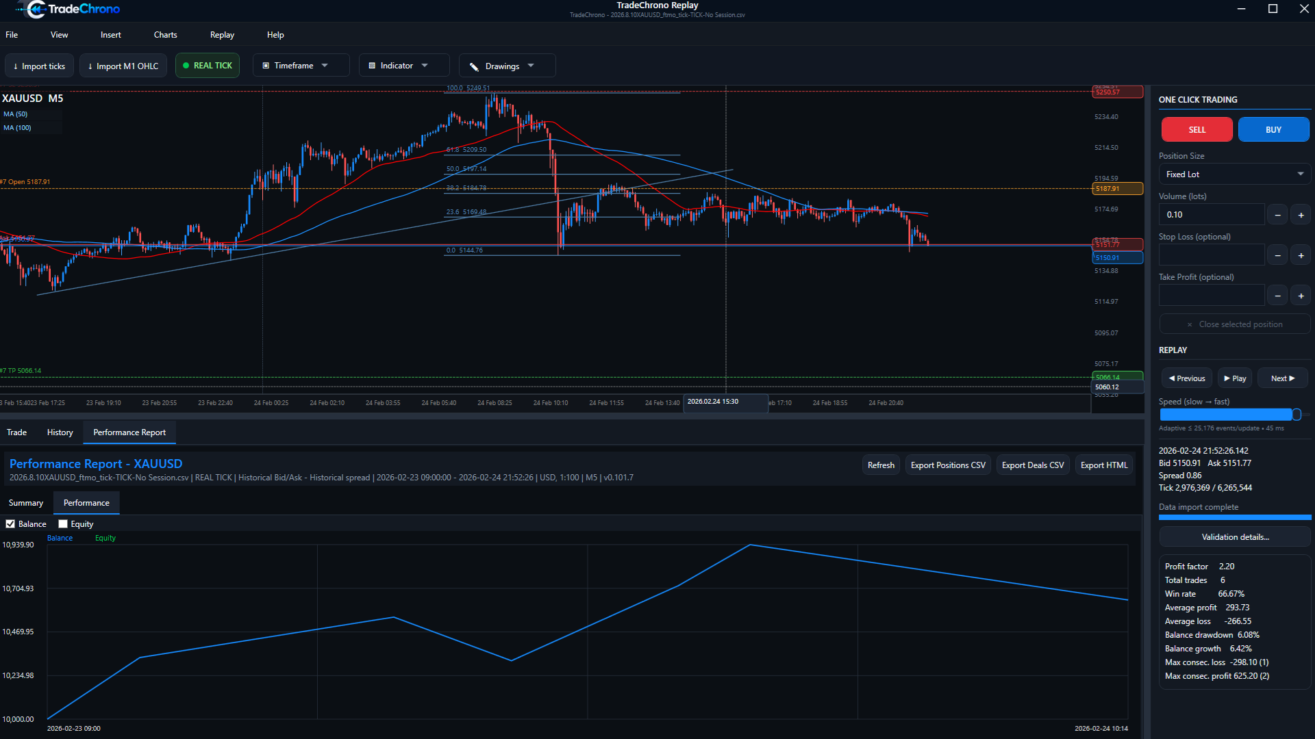Toggle the REAL TICK mode button
This screenshot has width=1315, height=739.
tap(208, 66)
